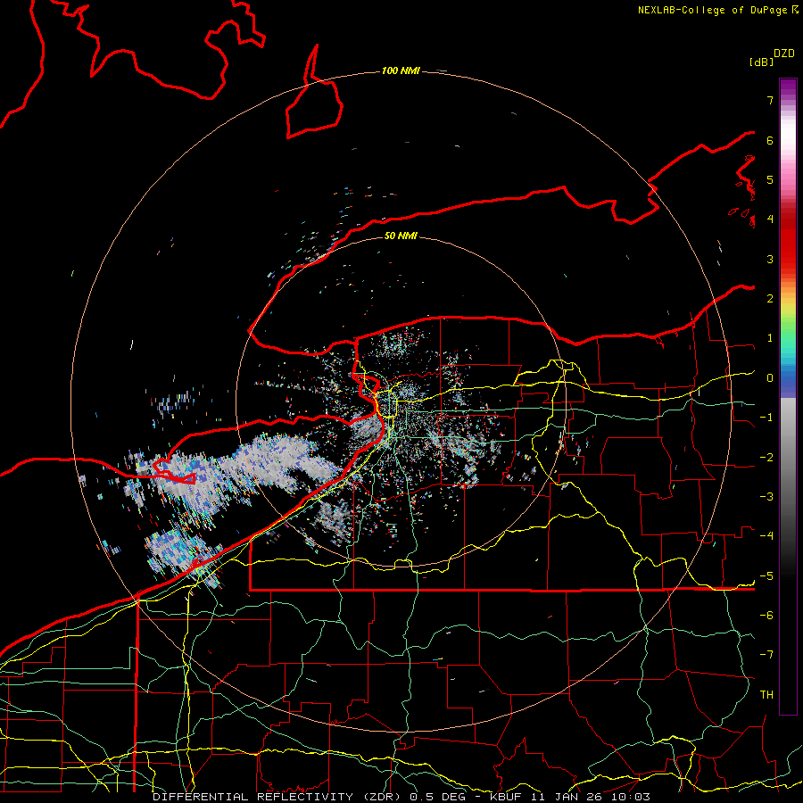The image size is (803, 803).
Task: Click the -2 value on the color scale
Action: tap(766, 457)
